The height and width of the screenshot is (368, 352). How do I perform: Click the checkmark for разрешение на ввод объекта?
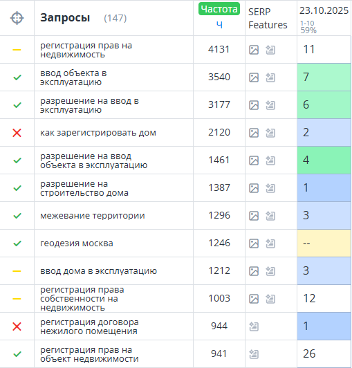[x=17, y=160]
